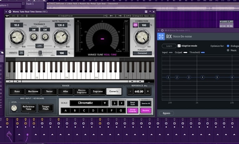Click the Tolerance Time Off field
The height and width of the screenshot is (144, 239).
45,30
